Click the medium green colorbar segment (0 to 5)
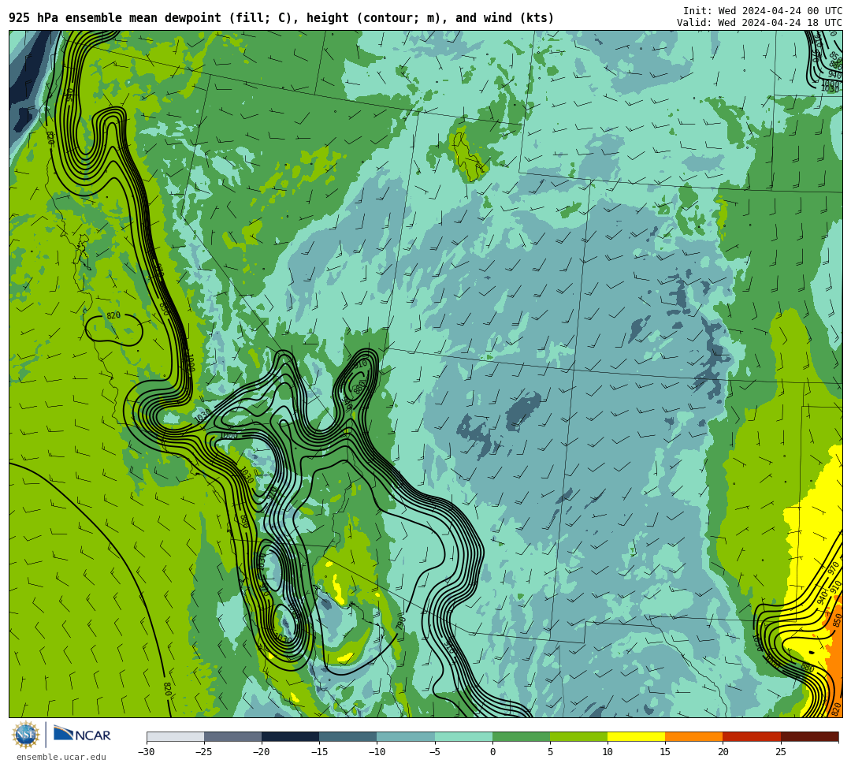This screenshot has height=767, width=851. [x=521, y=736]
